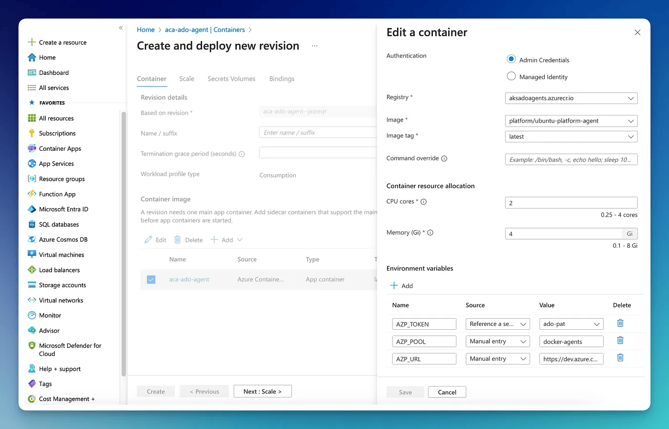Open Container Apps from the sidebar
669x429 pixels.
coord(59,148)
